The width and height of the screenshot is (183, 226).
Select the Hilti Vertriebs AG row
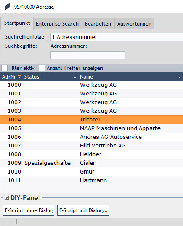pyautogui.click(x=92, y=146)
